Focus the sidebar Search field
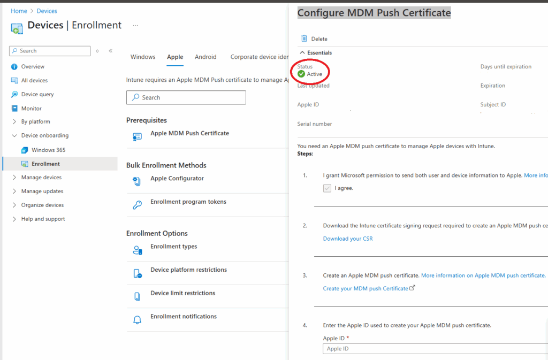The width and height of the screenshot is (548, 360). click(x=50, y=51)
